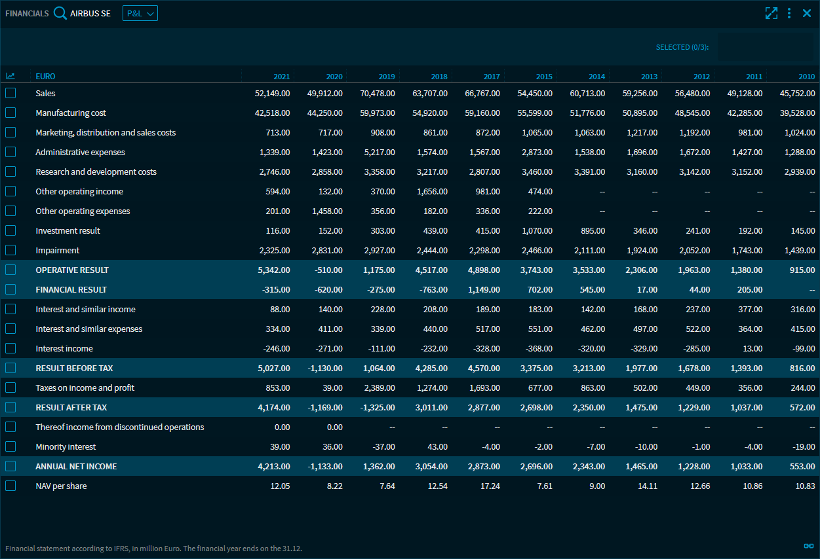Click the search magnifier icon beside Airbus SE
The image size is (820, 559).
(60, 13)
